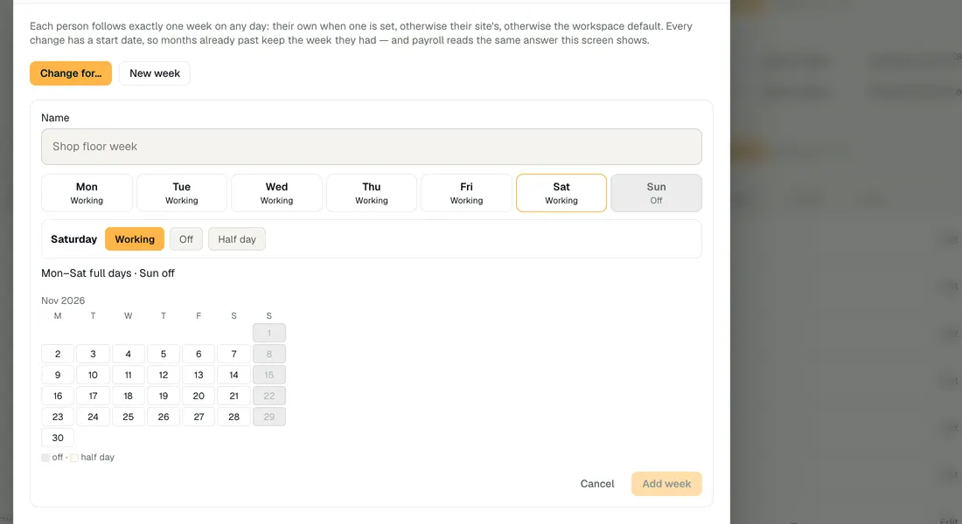
Task: Focus the Name field 'Shop floor week'
Action: [x=371, y=147]
